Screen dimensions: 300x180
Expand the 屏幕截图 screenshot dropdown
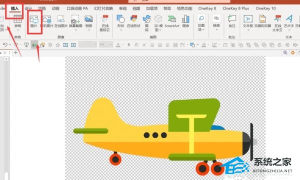75,30
